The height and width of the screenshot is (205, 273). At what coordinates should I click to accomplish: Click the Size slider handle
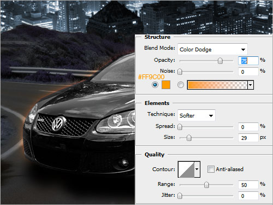[189, 138]
